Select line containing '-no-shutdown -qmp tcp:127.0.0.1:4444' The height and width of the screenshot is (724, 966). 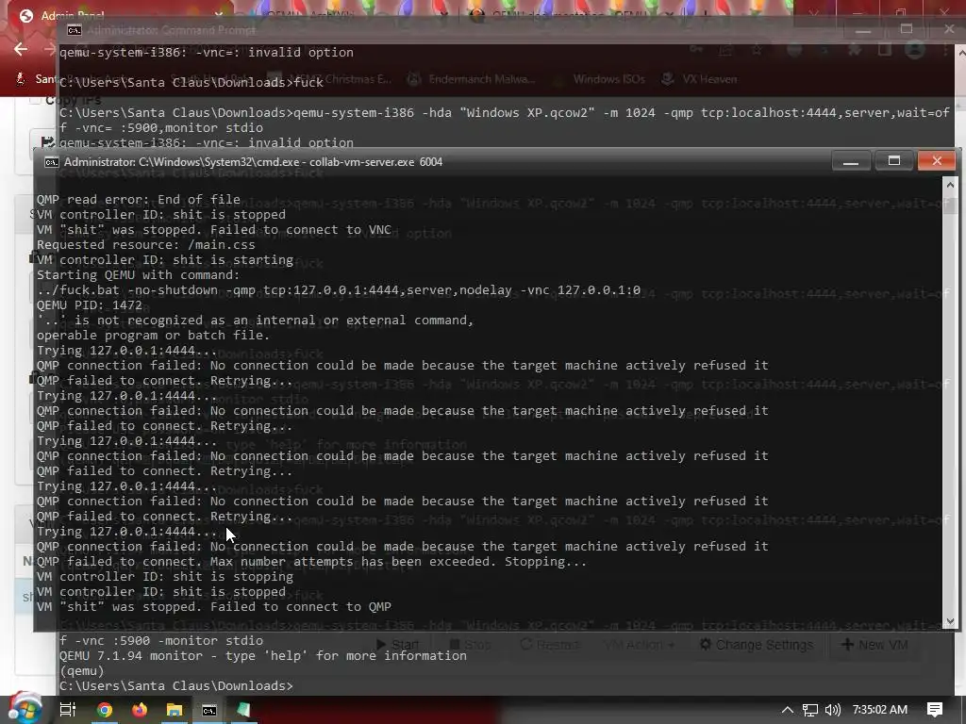coord(339,290)
